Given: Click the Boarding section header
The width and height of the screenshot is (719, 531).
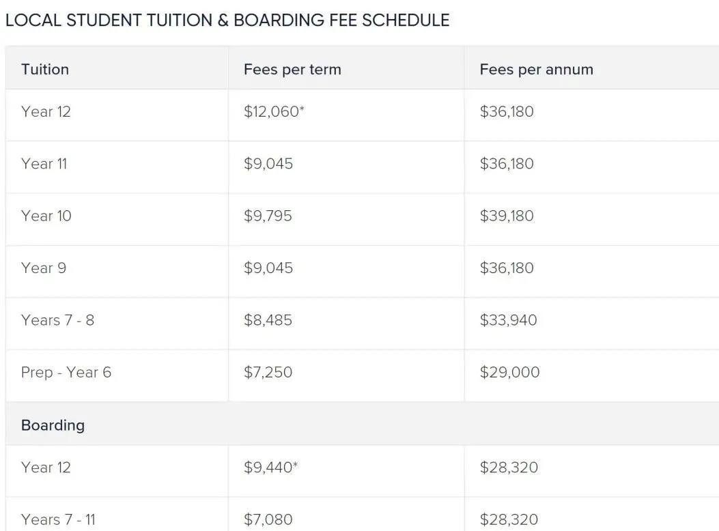Looking at the screenshot, I should 53,425.
